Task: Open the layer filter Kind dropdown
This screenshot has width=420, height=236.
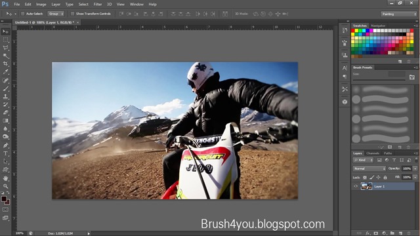Action: click(x=363, y=160)
